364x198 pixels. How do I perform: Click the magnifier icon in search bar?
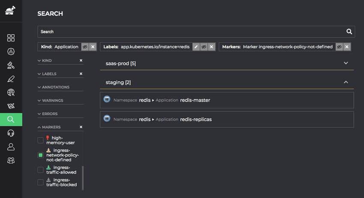349,32
